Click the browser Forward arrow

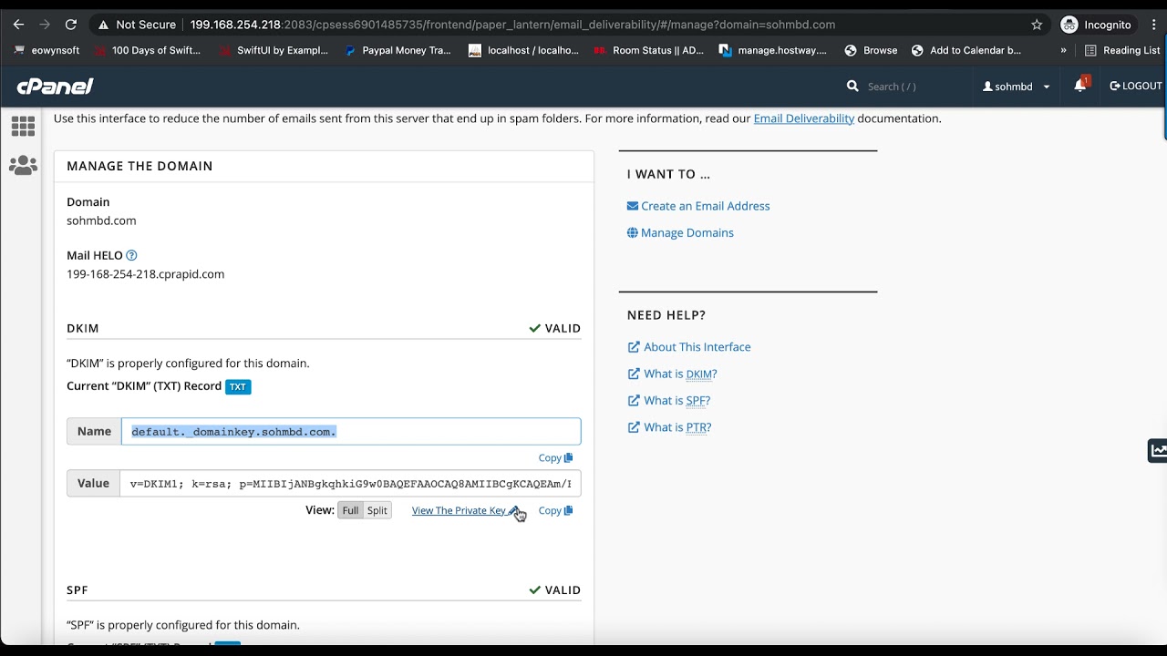click(45, 25)
